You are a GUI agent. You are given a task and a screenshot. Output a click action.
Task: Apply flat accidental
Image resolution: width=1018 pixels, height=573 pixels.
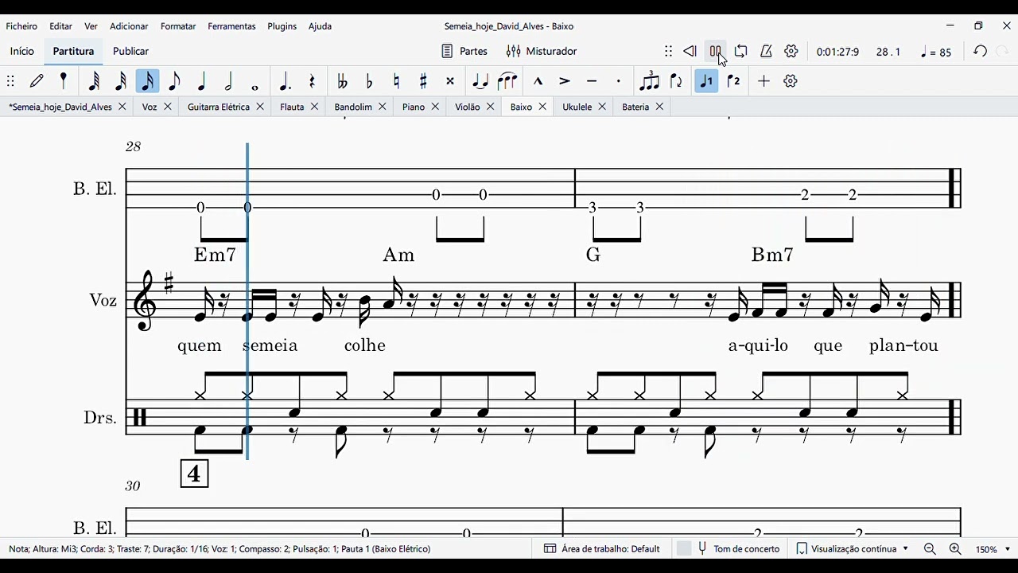tap(369, 81)
